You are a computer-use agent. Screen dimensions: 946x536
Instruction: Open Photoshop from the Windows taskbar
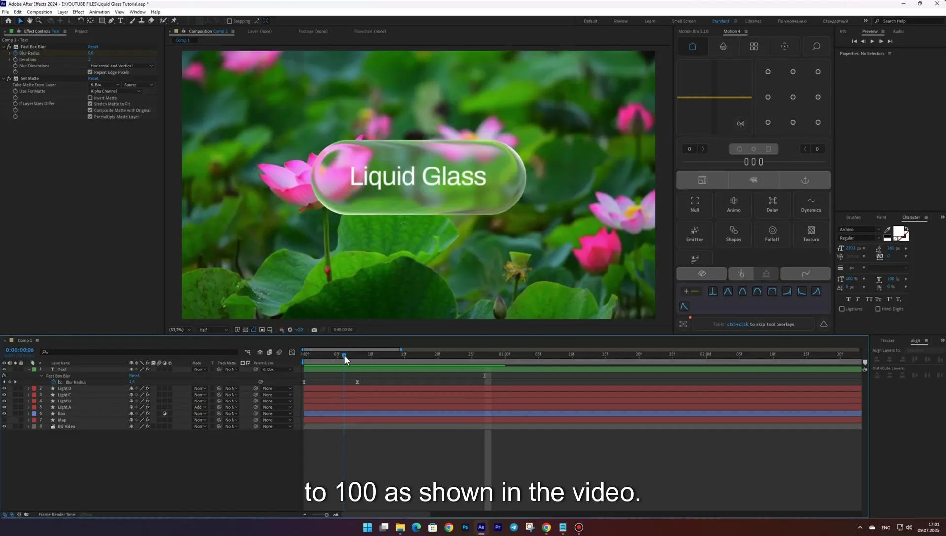point(465,527)
